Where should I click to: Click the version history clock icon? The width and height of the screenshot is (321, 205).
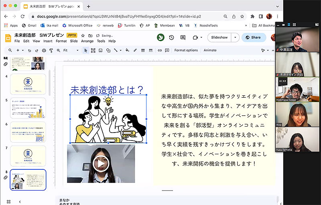pyautogui.click(x=172, y=37)
